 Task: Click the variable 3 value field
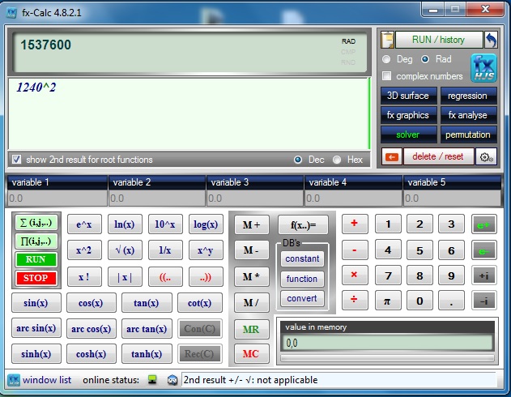point(255,198)
